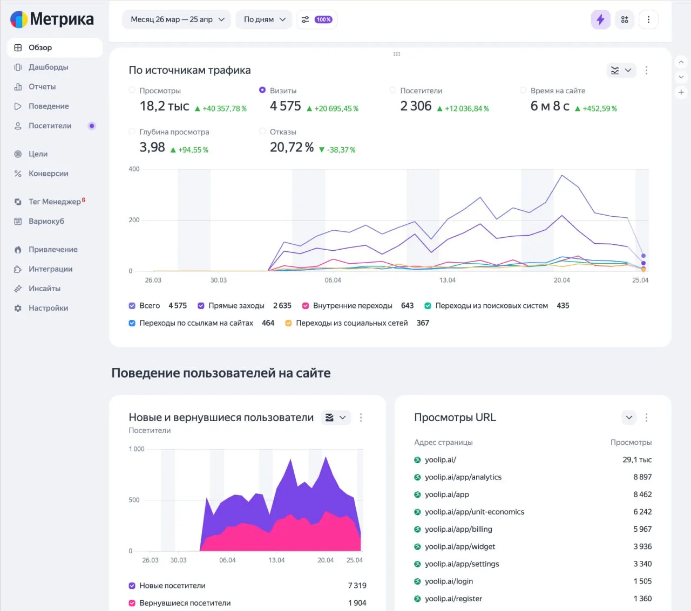Click the Цели target sidebar icon

point(18,154)
